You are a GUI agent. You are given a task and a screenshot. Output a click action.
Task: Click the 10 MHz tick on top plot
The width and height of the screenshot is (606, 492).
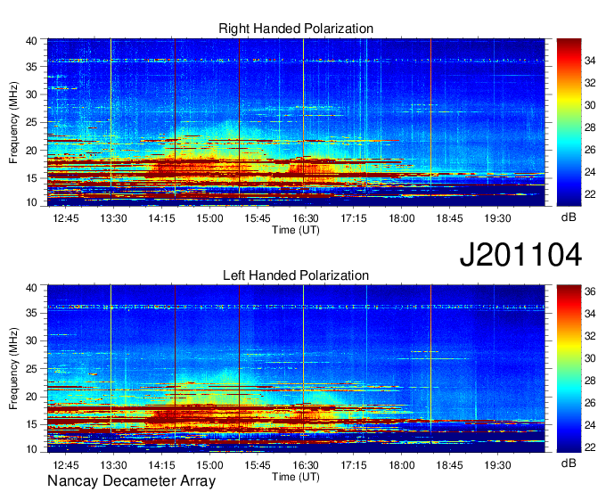(x=31, y=202)
